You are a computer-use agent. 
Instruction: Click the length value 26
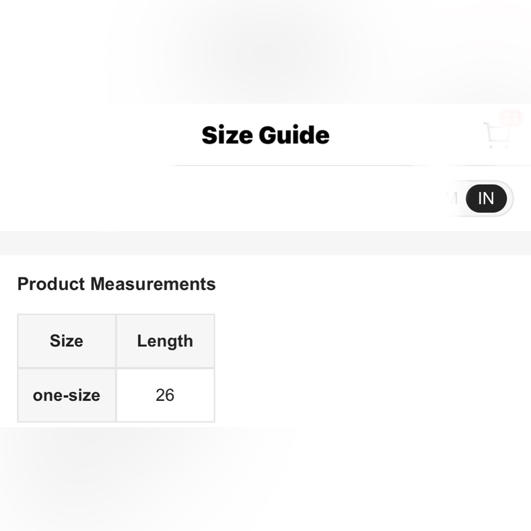coord(165,395)
